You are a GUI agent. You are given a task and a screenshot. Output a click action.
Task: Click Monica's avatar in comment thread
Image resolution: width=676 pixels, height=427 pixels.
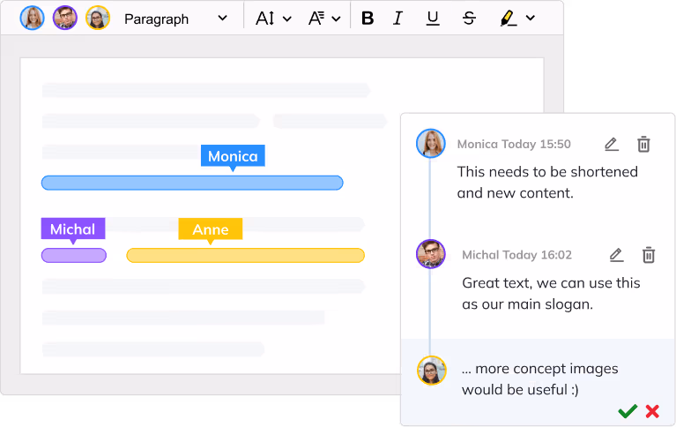(x=431, y=143)
